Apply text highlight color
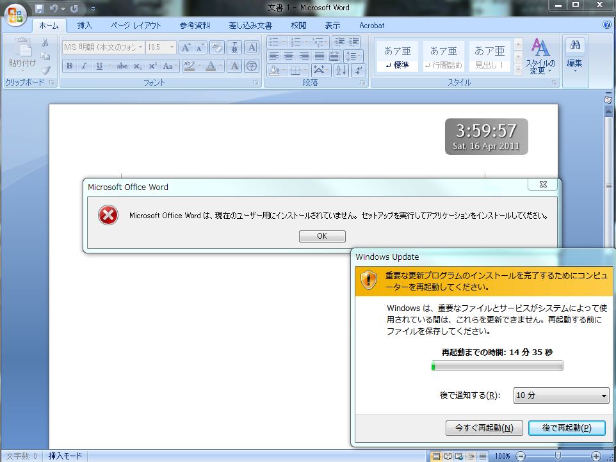 [190, 66]
